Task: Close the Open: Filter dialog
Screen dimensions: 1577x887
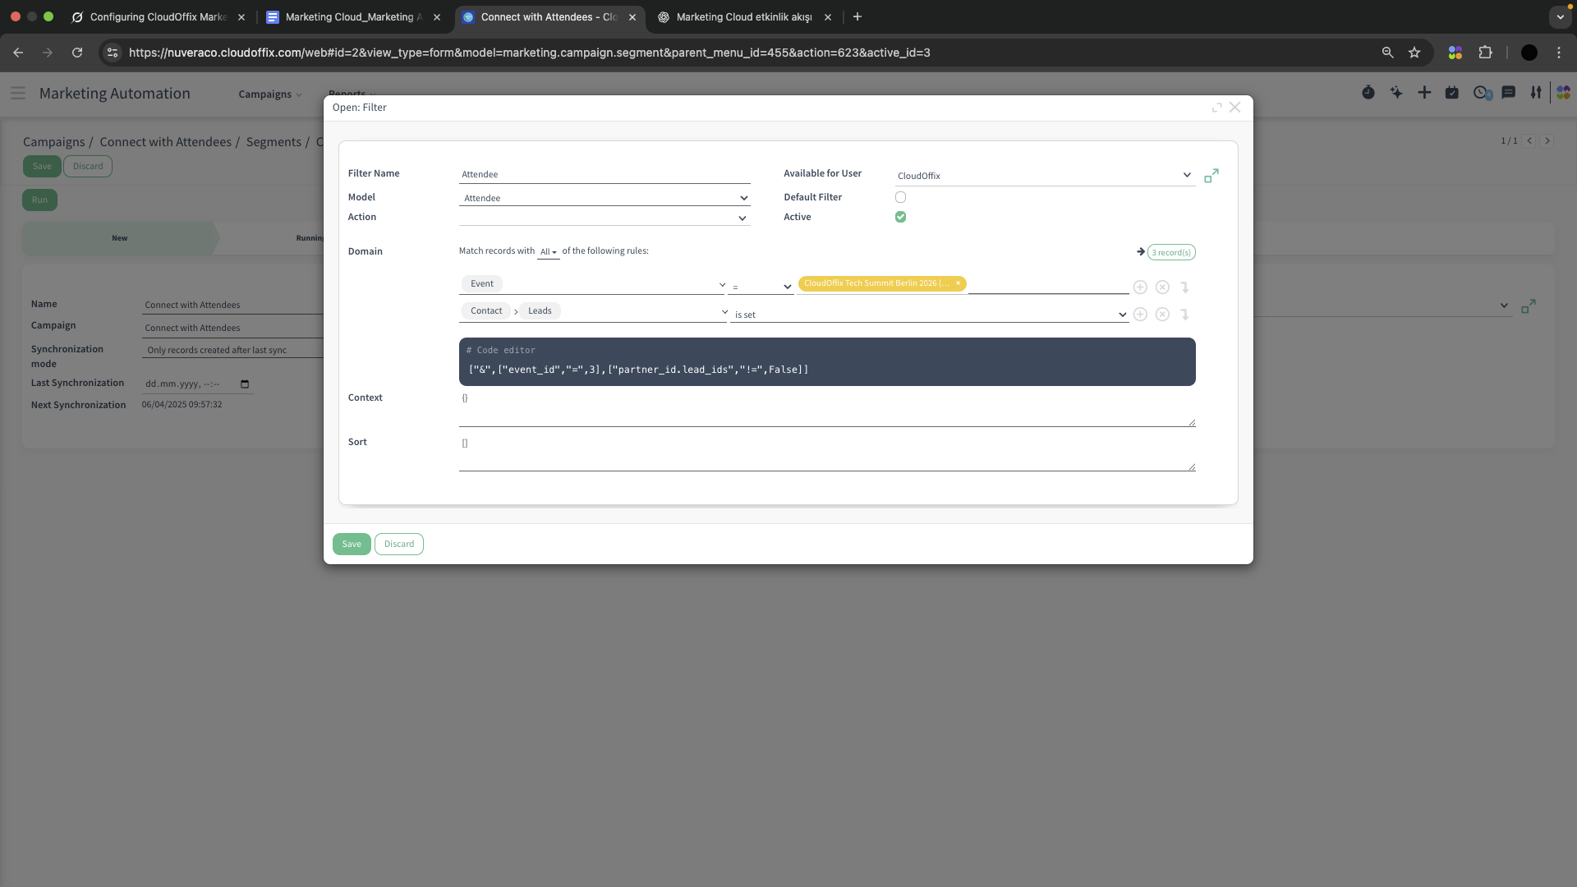Action: (x=1234, y=108)
